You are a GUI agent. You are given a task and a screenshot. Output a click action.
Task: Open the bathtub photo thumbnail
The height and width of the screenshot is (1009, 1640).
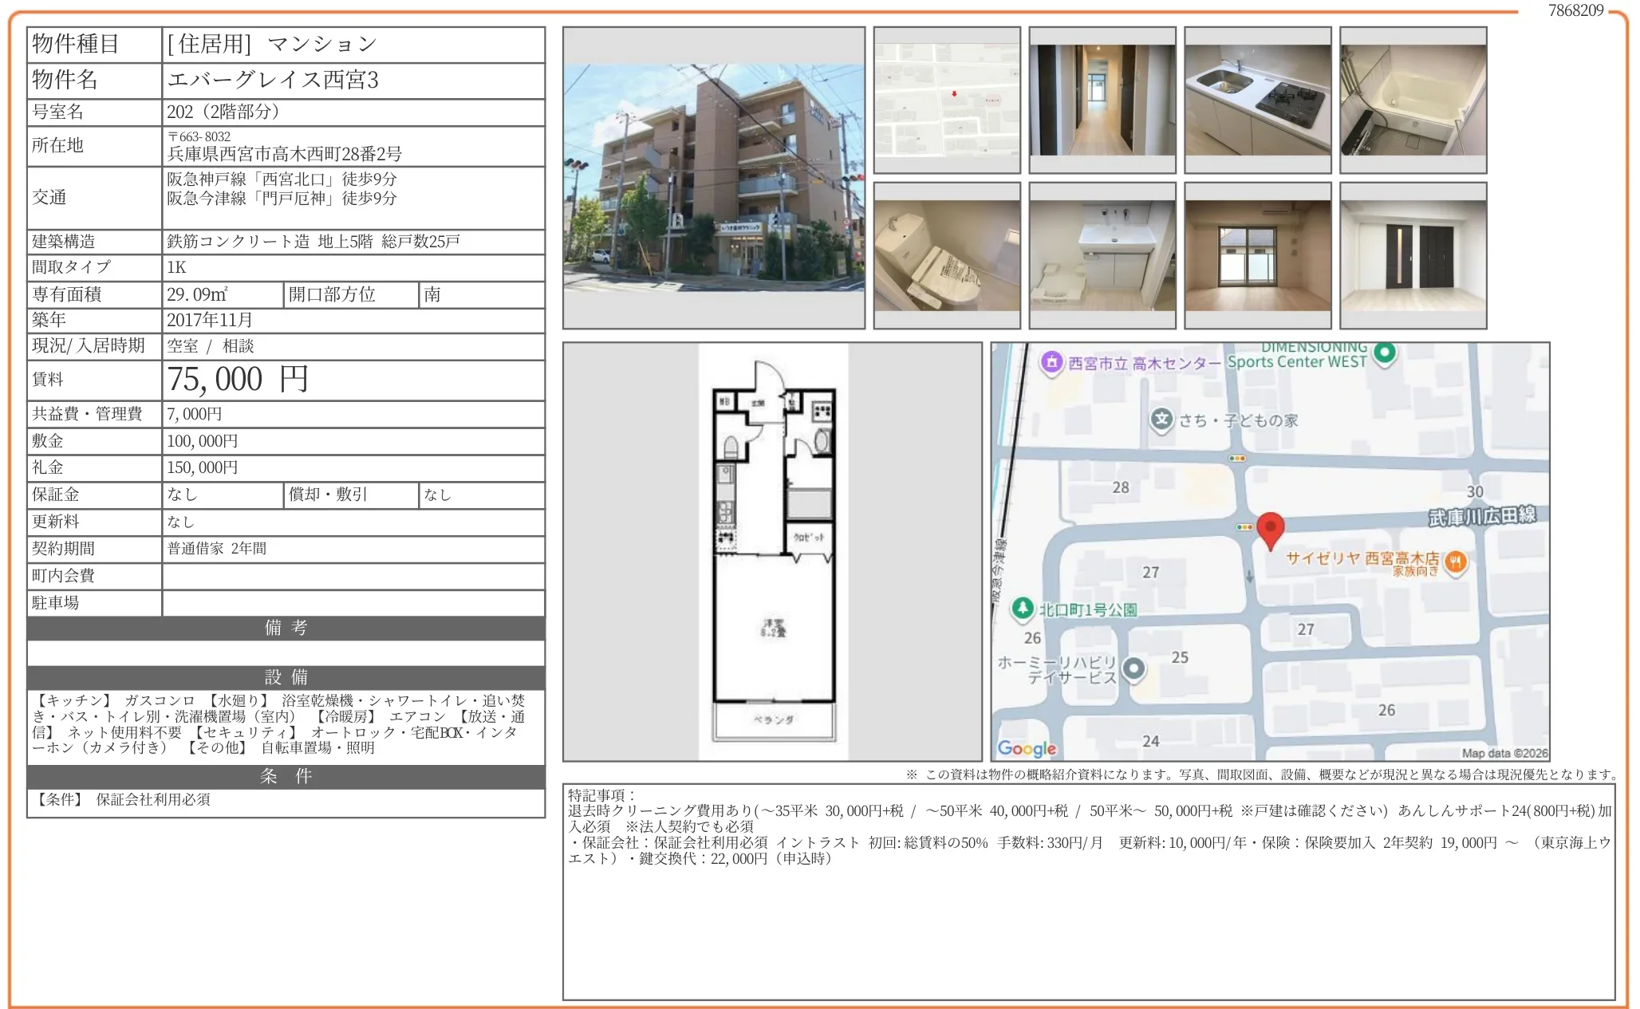(x=1413, y=100)
